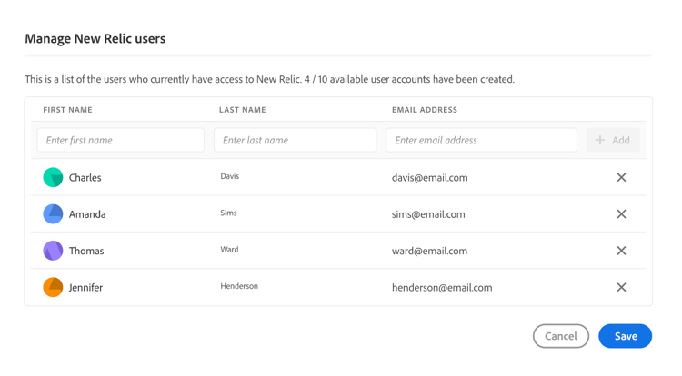Delete Thomas Ward using X icon
682x376 pixels.
point(621,251)
